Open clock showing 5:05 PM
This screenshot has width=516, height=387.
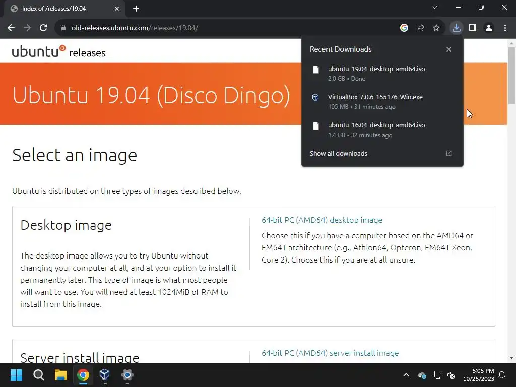479,375
